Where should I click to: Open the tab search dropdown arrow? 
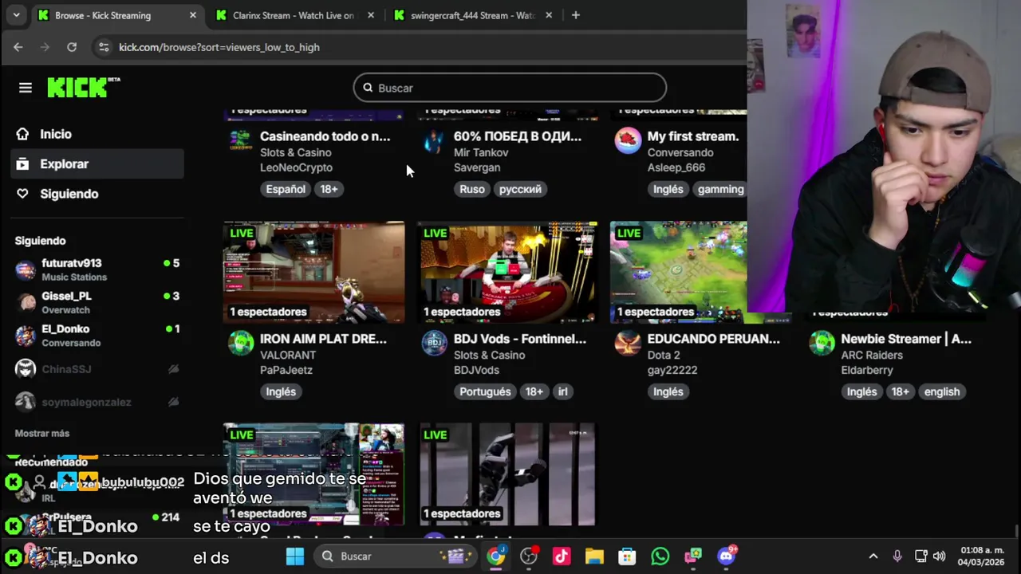pos(16,15)
